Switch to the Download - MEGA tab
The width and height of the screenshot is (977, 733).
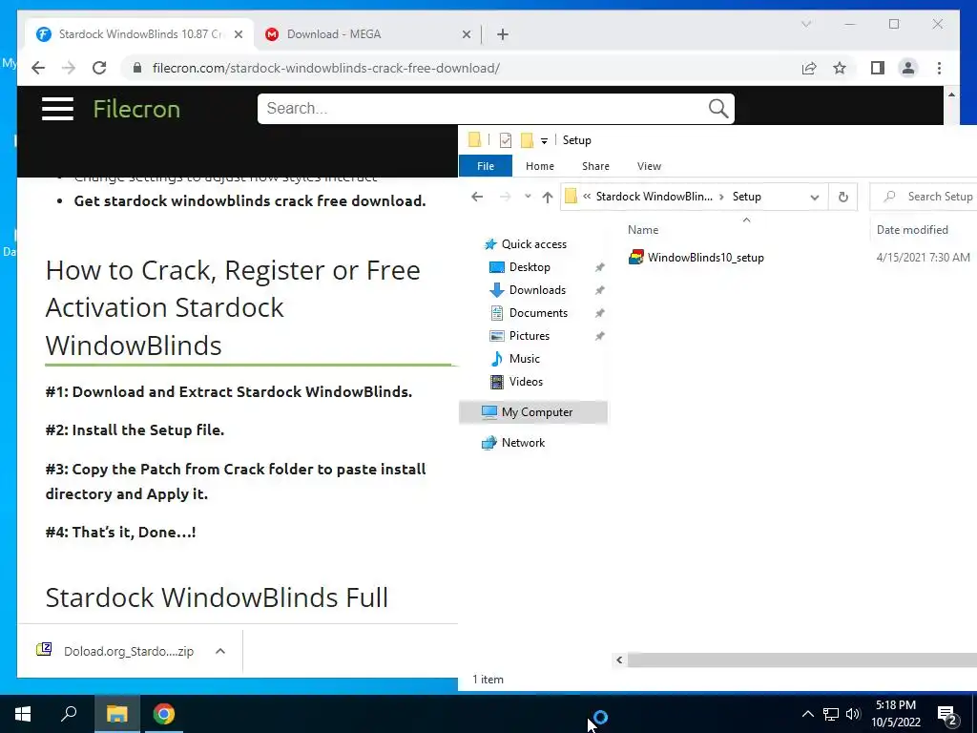click(x=367, y=34)
